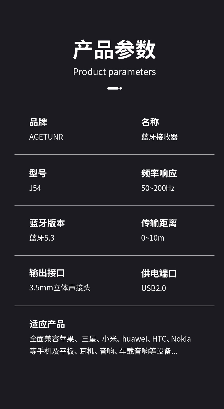
Task: Select the 传输距离 label
Action: [x=159, y=223]
